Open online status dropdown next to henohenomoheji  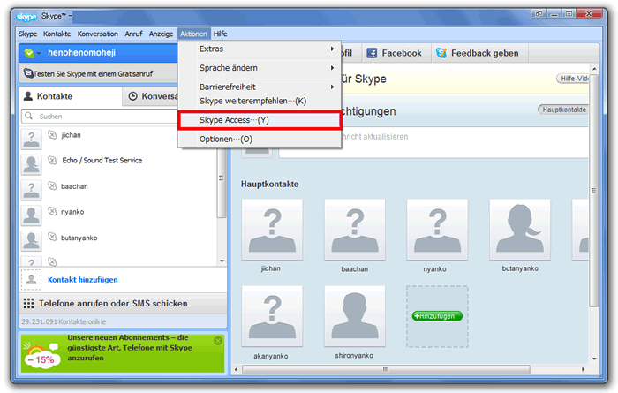39,53
